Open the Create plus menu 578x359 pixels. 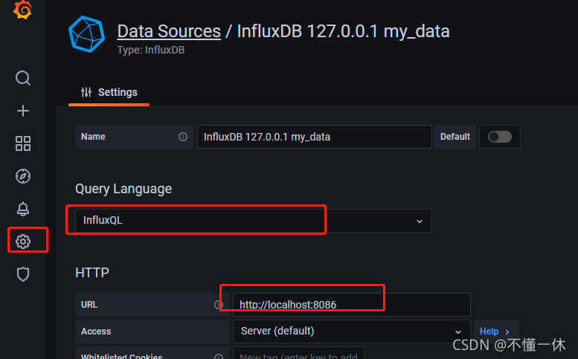pos(23,111)
